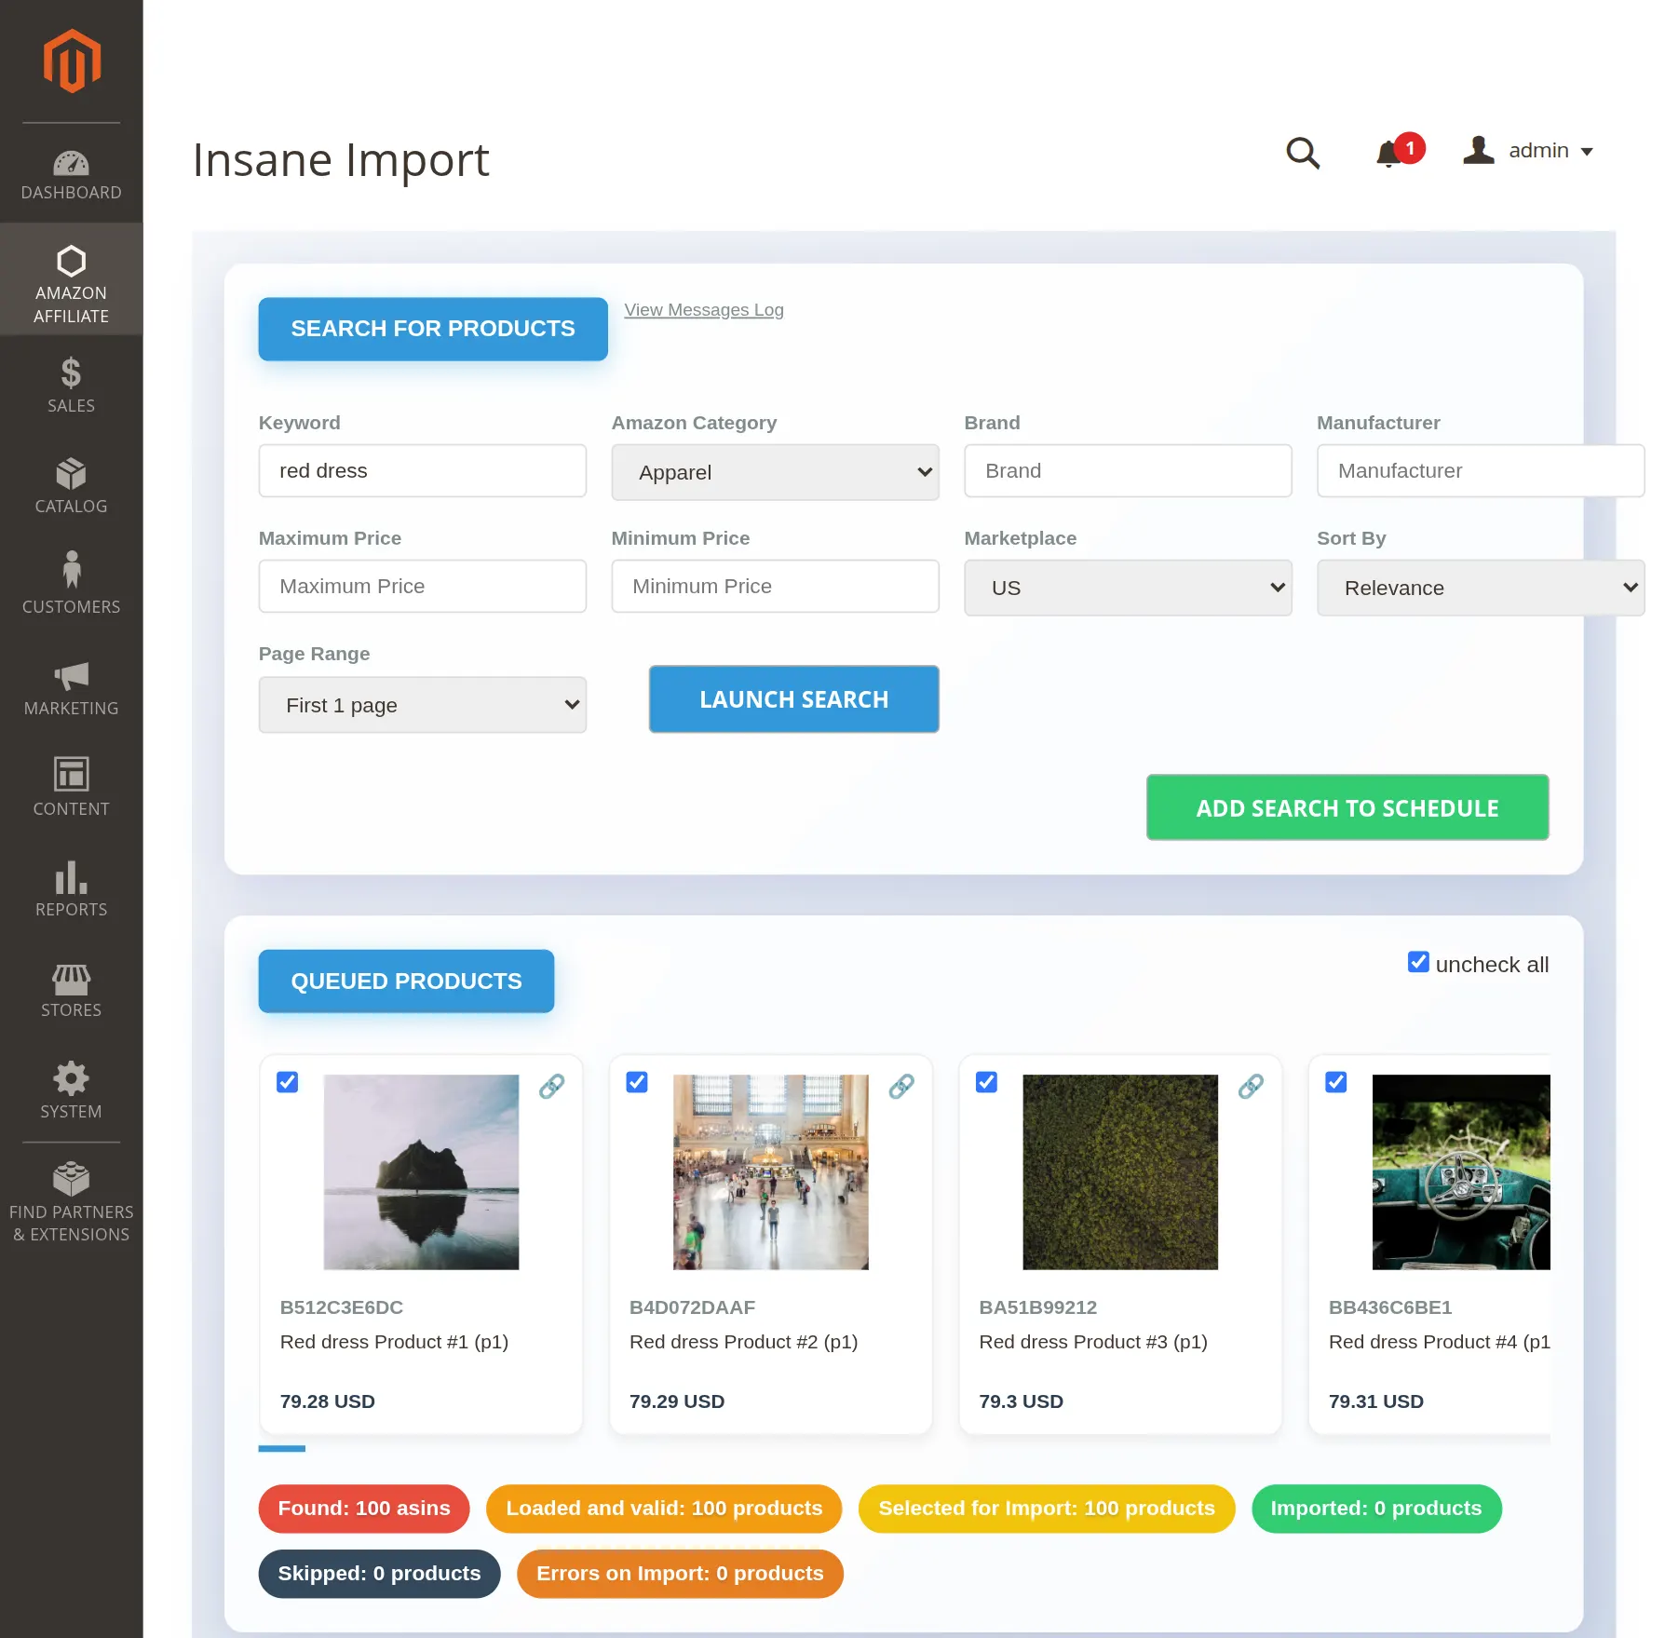Open the Amazon Affiliate hexagon icon
This screenshot has width=1665, height=1638.
click(71, 261)
